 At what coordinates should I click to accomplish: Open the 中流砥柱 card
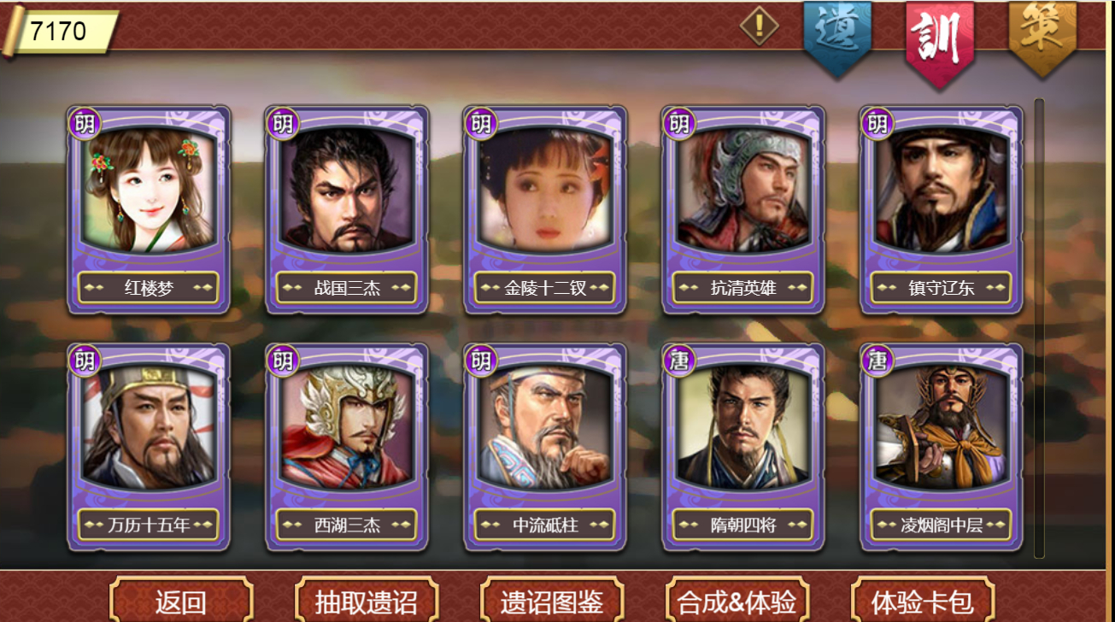pos(545,448)
